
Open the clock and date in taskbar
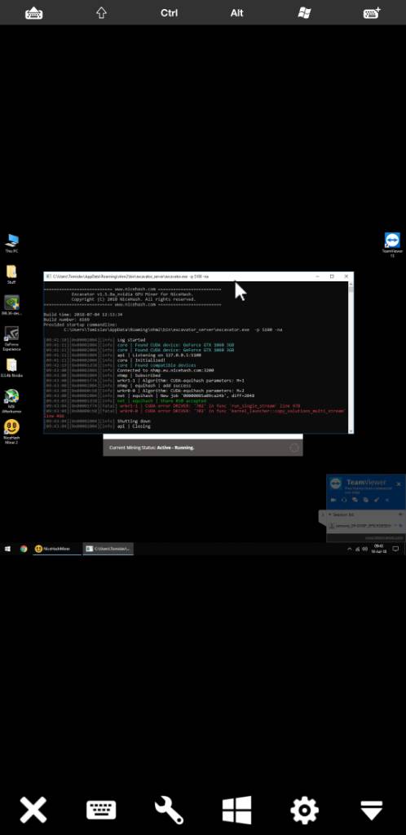point(379,549)
